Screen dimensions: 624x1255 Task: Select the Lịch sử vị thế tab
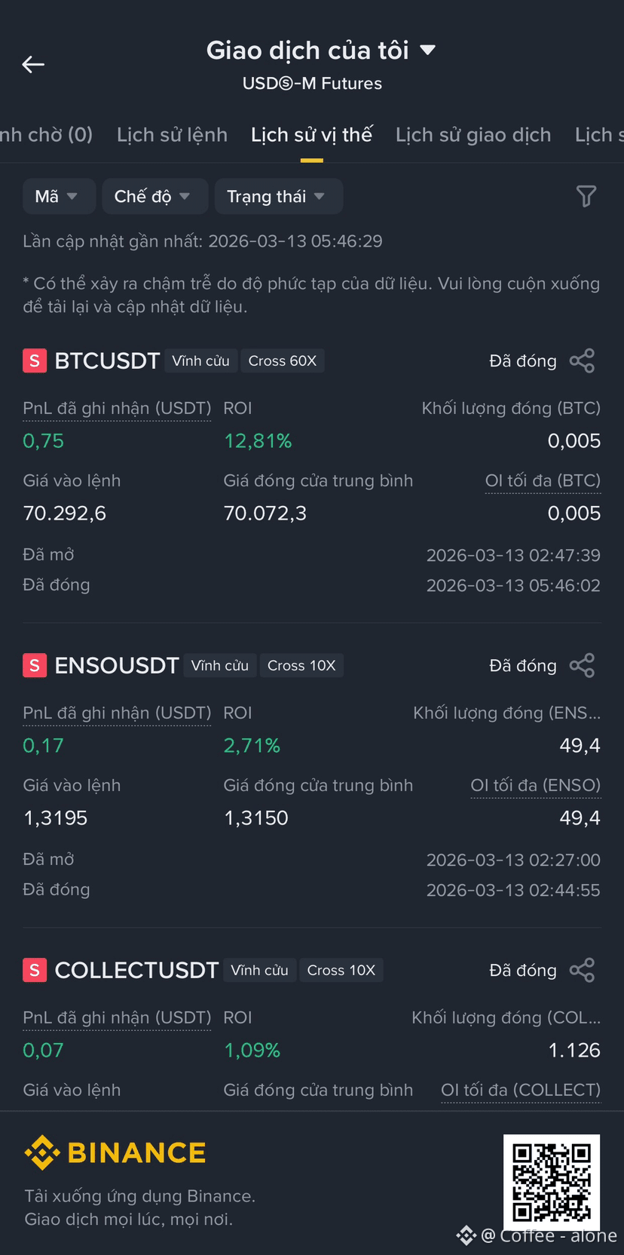pos(311,135)
